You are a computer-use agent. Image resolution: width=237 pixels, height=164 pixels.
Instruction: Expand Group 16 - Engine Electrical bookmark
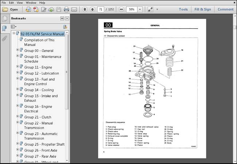coord(18,105)
